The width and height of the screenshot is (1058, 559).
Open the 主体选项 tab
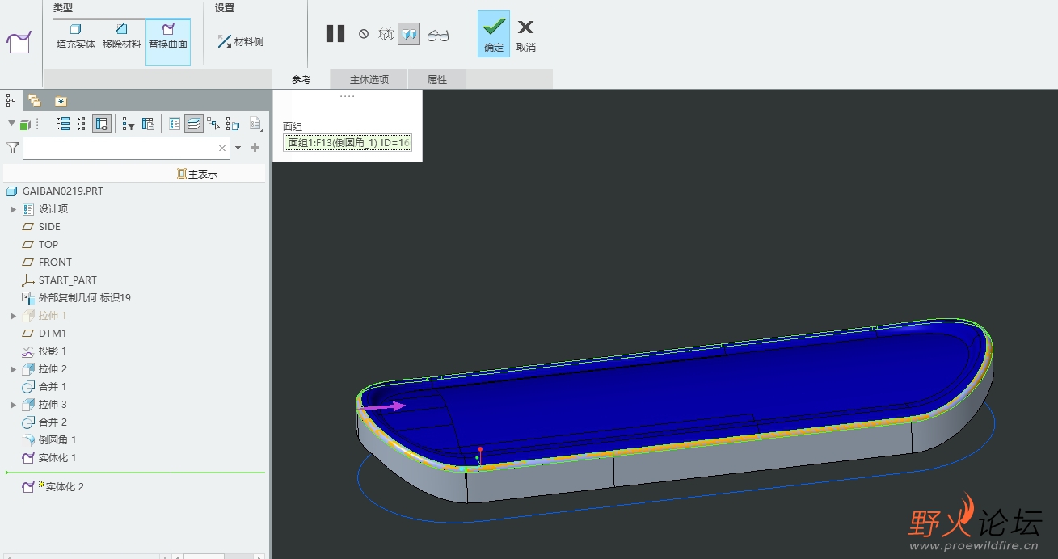pos(369,79)
